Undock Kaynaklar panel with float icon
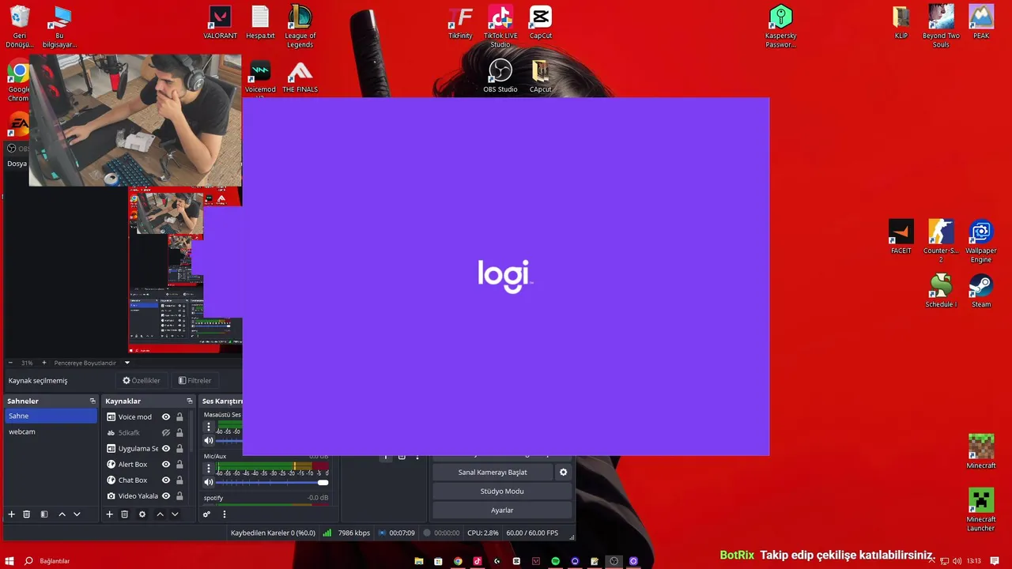Viewport: 1012px width, 569px height. [189, 401]
